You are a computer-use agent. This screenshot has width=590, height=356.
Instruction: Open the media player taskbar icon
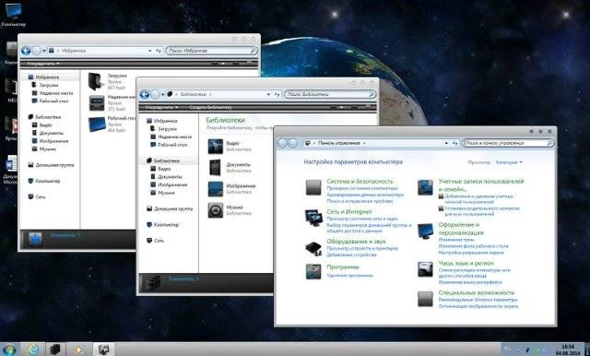[79, 350]
